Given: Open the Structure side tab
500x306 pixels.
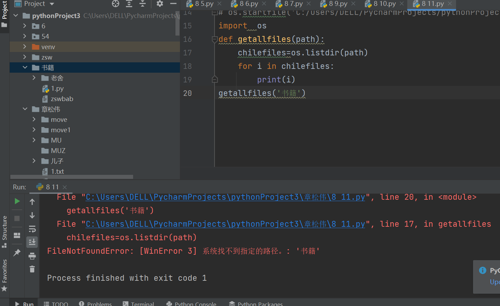Looking at the screenshot, I should coord(4,232).
